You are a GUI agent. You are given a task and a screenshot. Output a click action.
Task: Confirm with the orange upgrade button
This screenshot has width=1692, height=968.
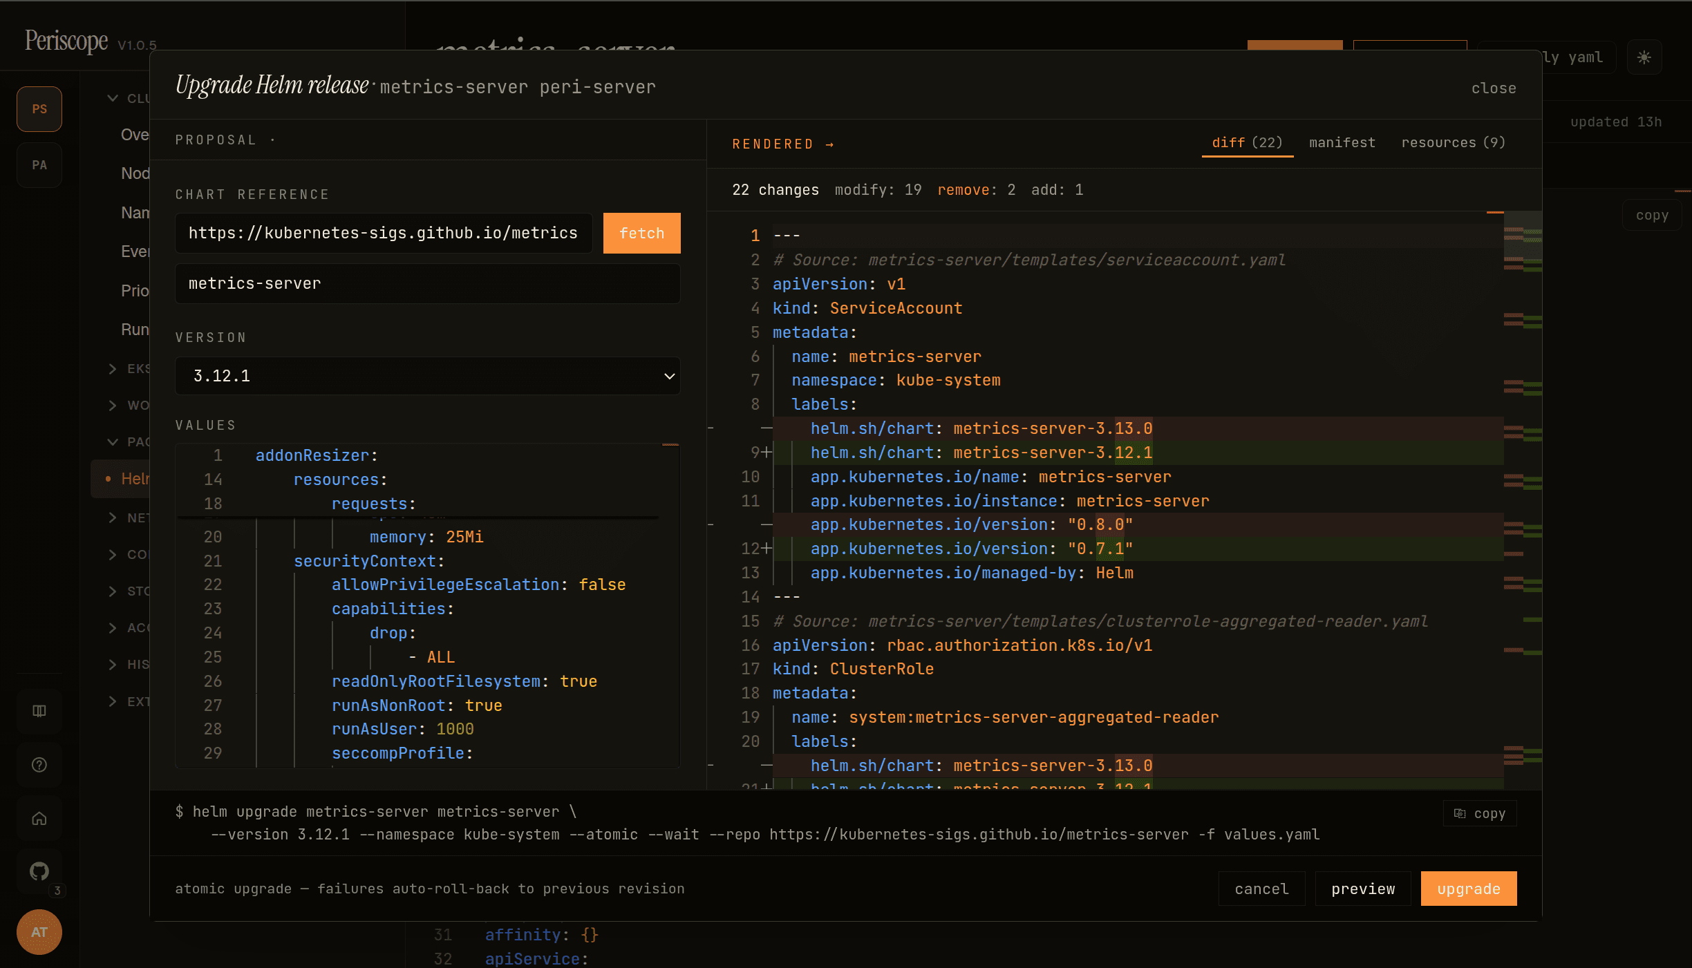(1469, 889)
